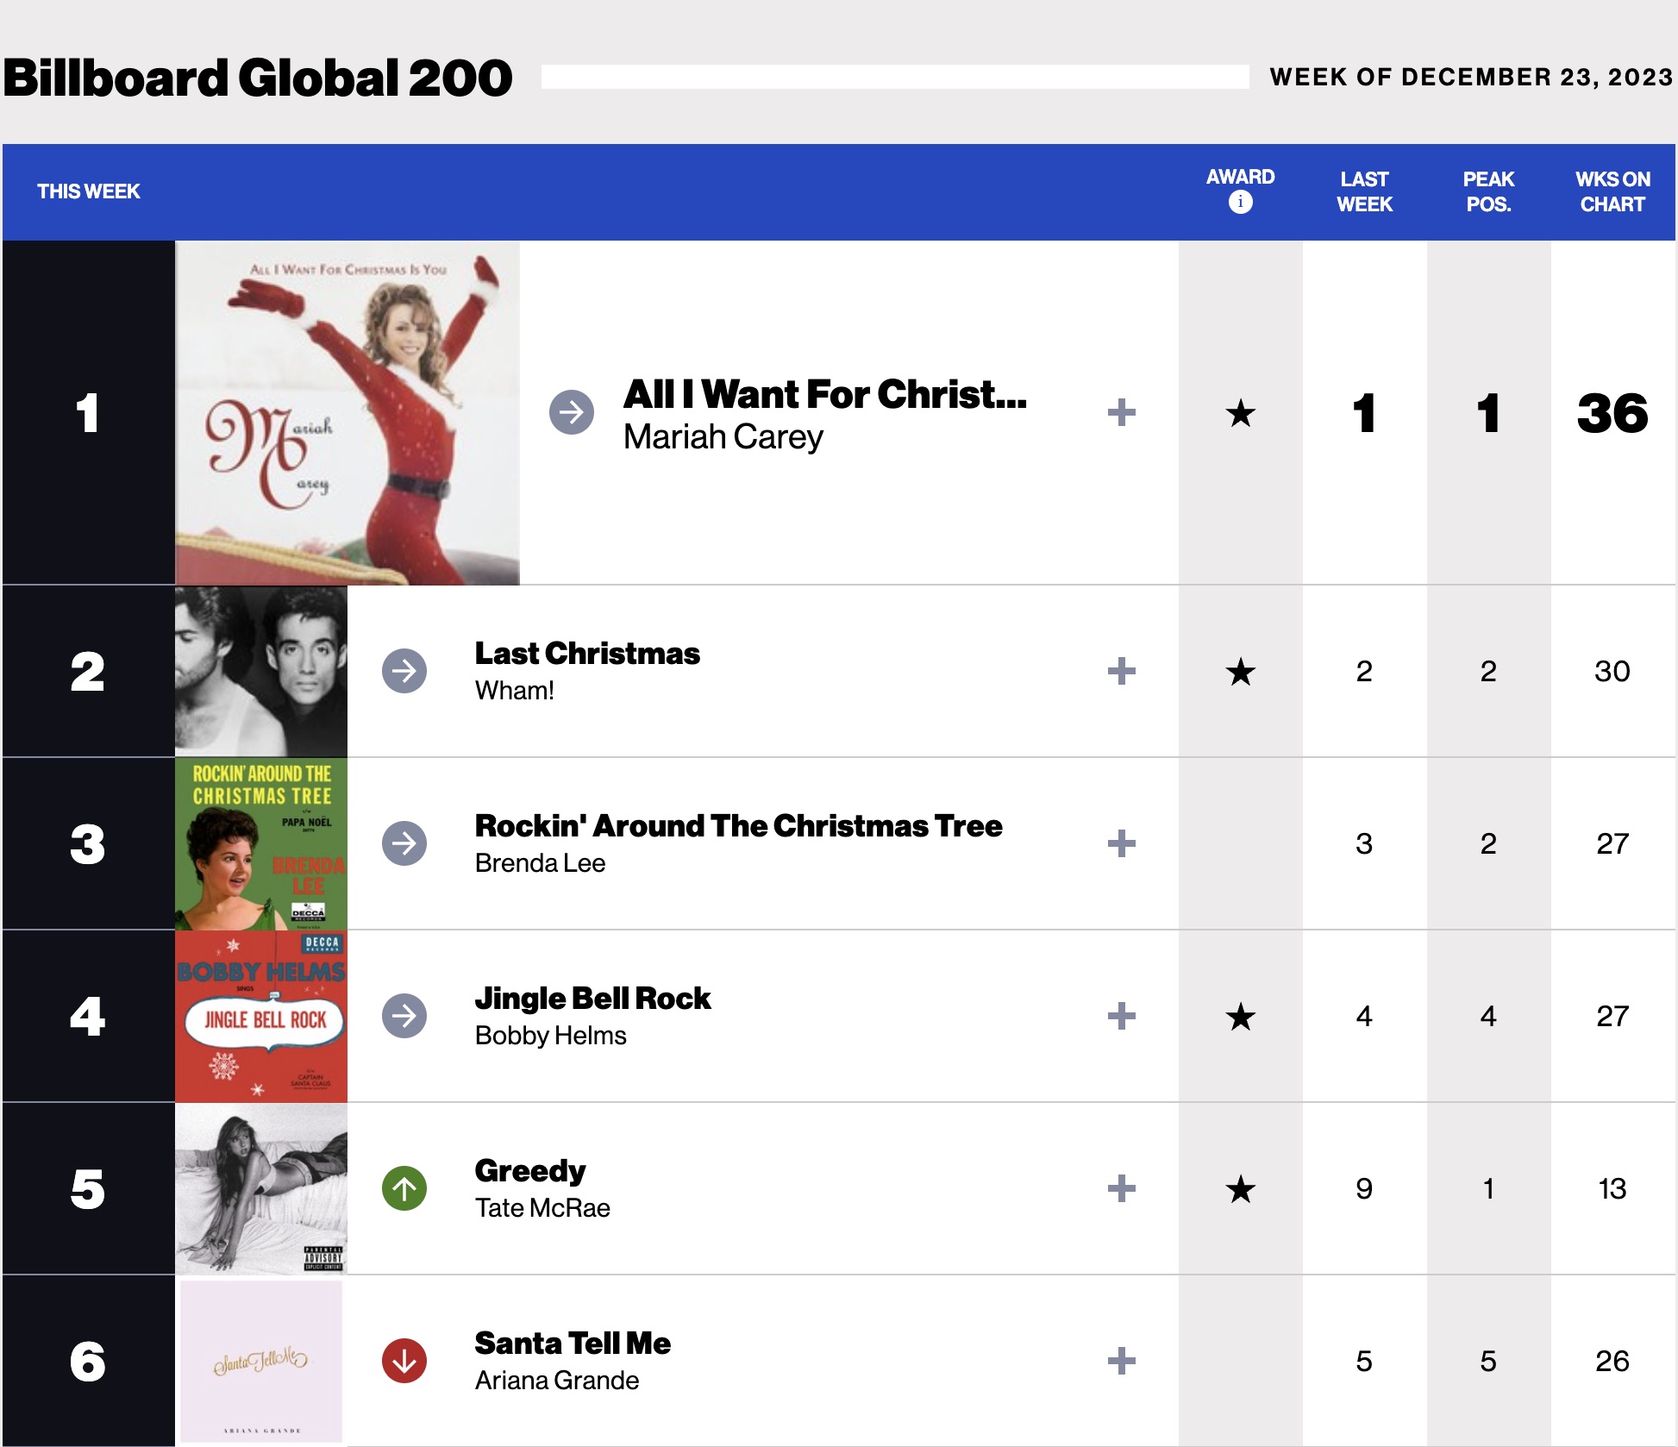Expand Greedy row using plus sign
1678x1447 pixels.
coord(1121,1188)
